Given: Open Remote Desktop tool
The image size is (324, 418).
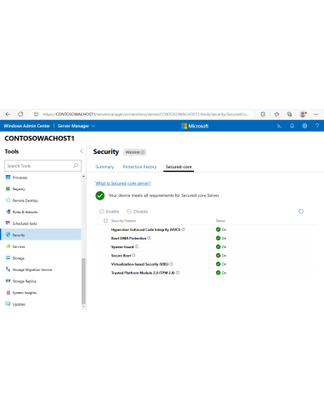Looking at the screenshot, I should 41,201.
